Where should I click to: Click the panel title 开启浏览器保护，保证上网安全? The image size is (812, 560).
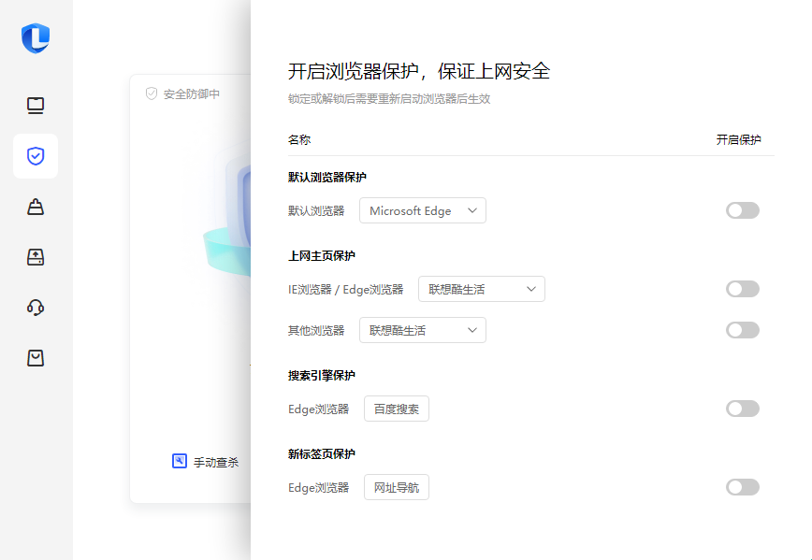[x=419, y=71]
